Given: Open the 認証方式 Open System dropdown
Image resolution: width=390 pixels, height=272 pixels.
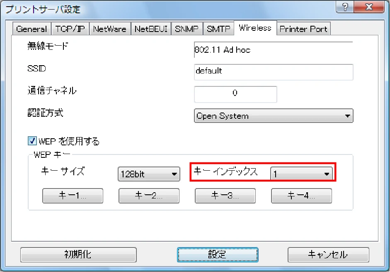Looking at the screenshot, I should (x=274, y=116).
